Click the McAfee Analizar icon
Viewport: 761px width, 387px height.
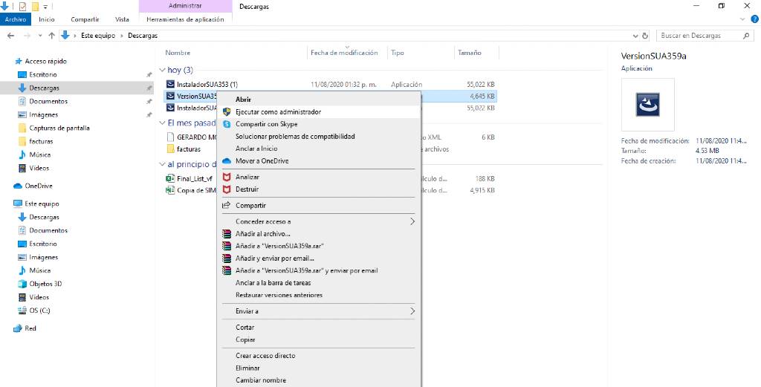coord(227,177)
